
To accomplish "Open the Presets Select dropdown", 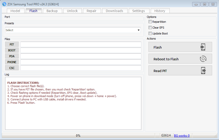I will coord(73,30).
